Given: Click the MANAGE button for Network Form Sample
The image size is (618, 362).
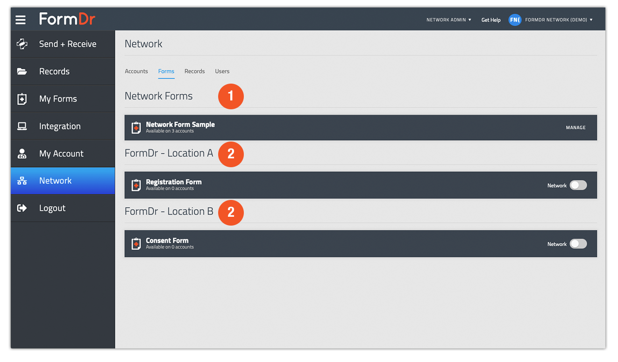Looking at the screenshot, I should (575, 127).
